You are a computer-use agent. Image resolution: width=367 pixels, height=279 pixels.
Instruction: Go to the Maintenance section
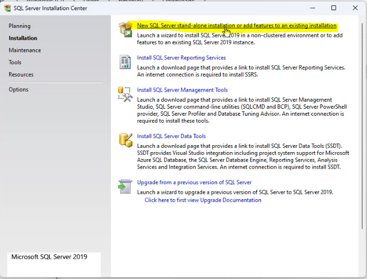[25, 50]
